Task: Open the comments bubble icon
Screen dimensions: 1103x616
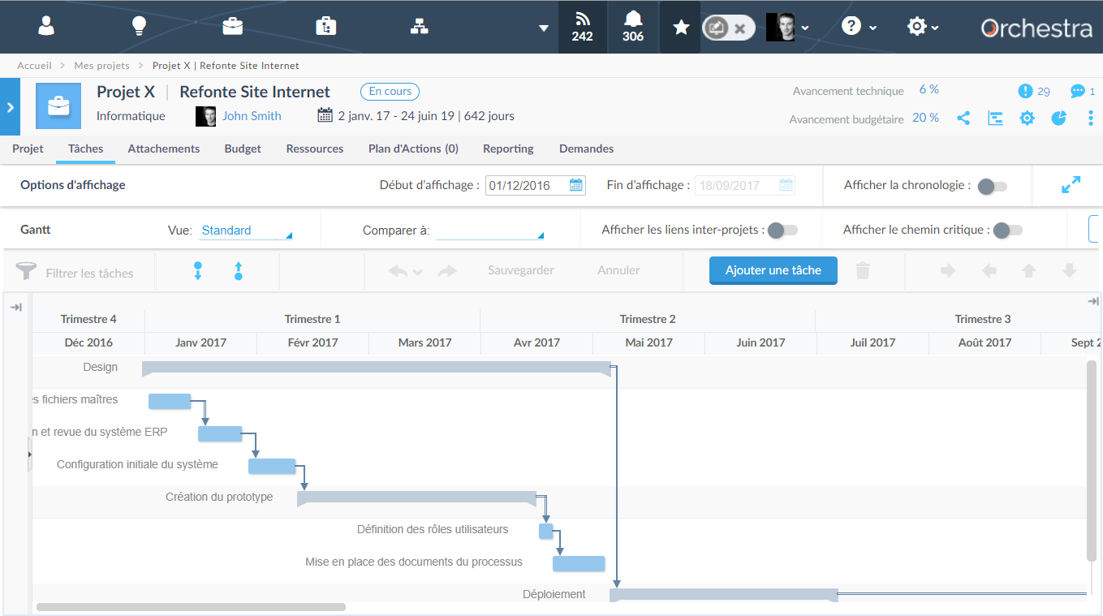Action: tap(1078, 91)
